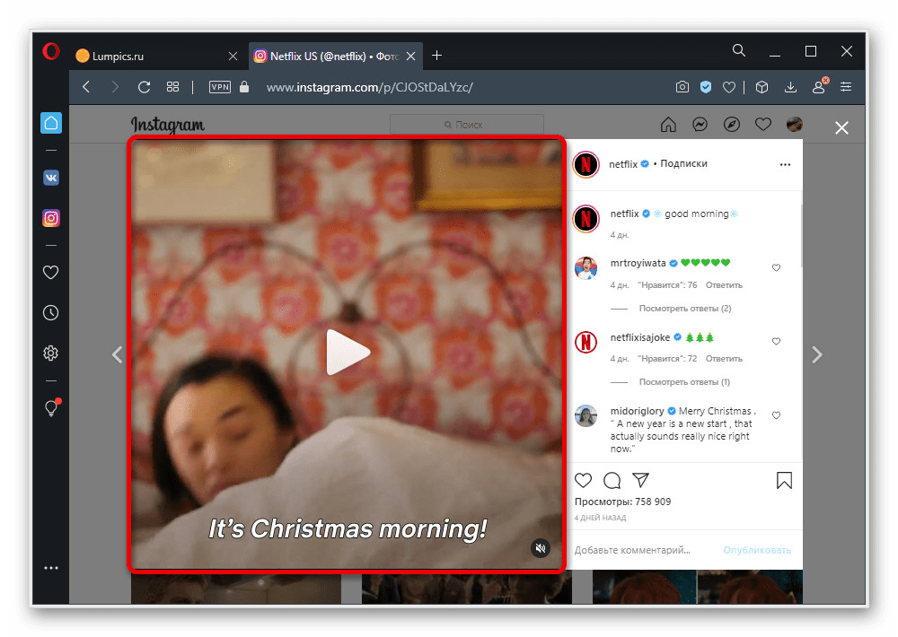Expand Посмотреть ответы (2) replies
The width and height of the screenshot is (898, 637).
coord(685,309)
